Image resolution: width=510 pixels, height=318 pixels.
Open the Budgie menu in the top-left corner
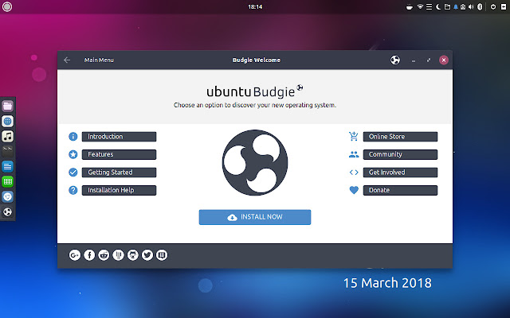[7, 6]
